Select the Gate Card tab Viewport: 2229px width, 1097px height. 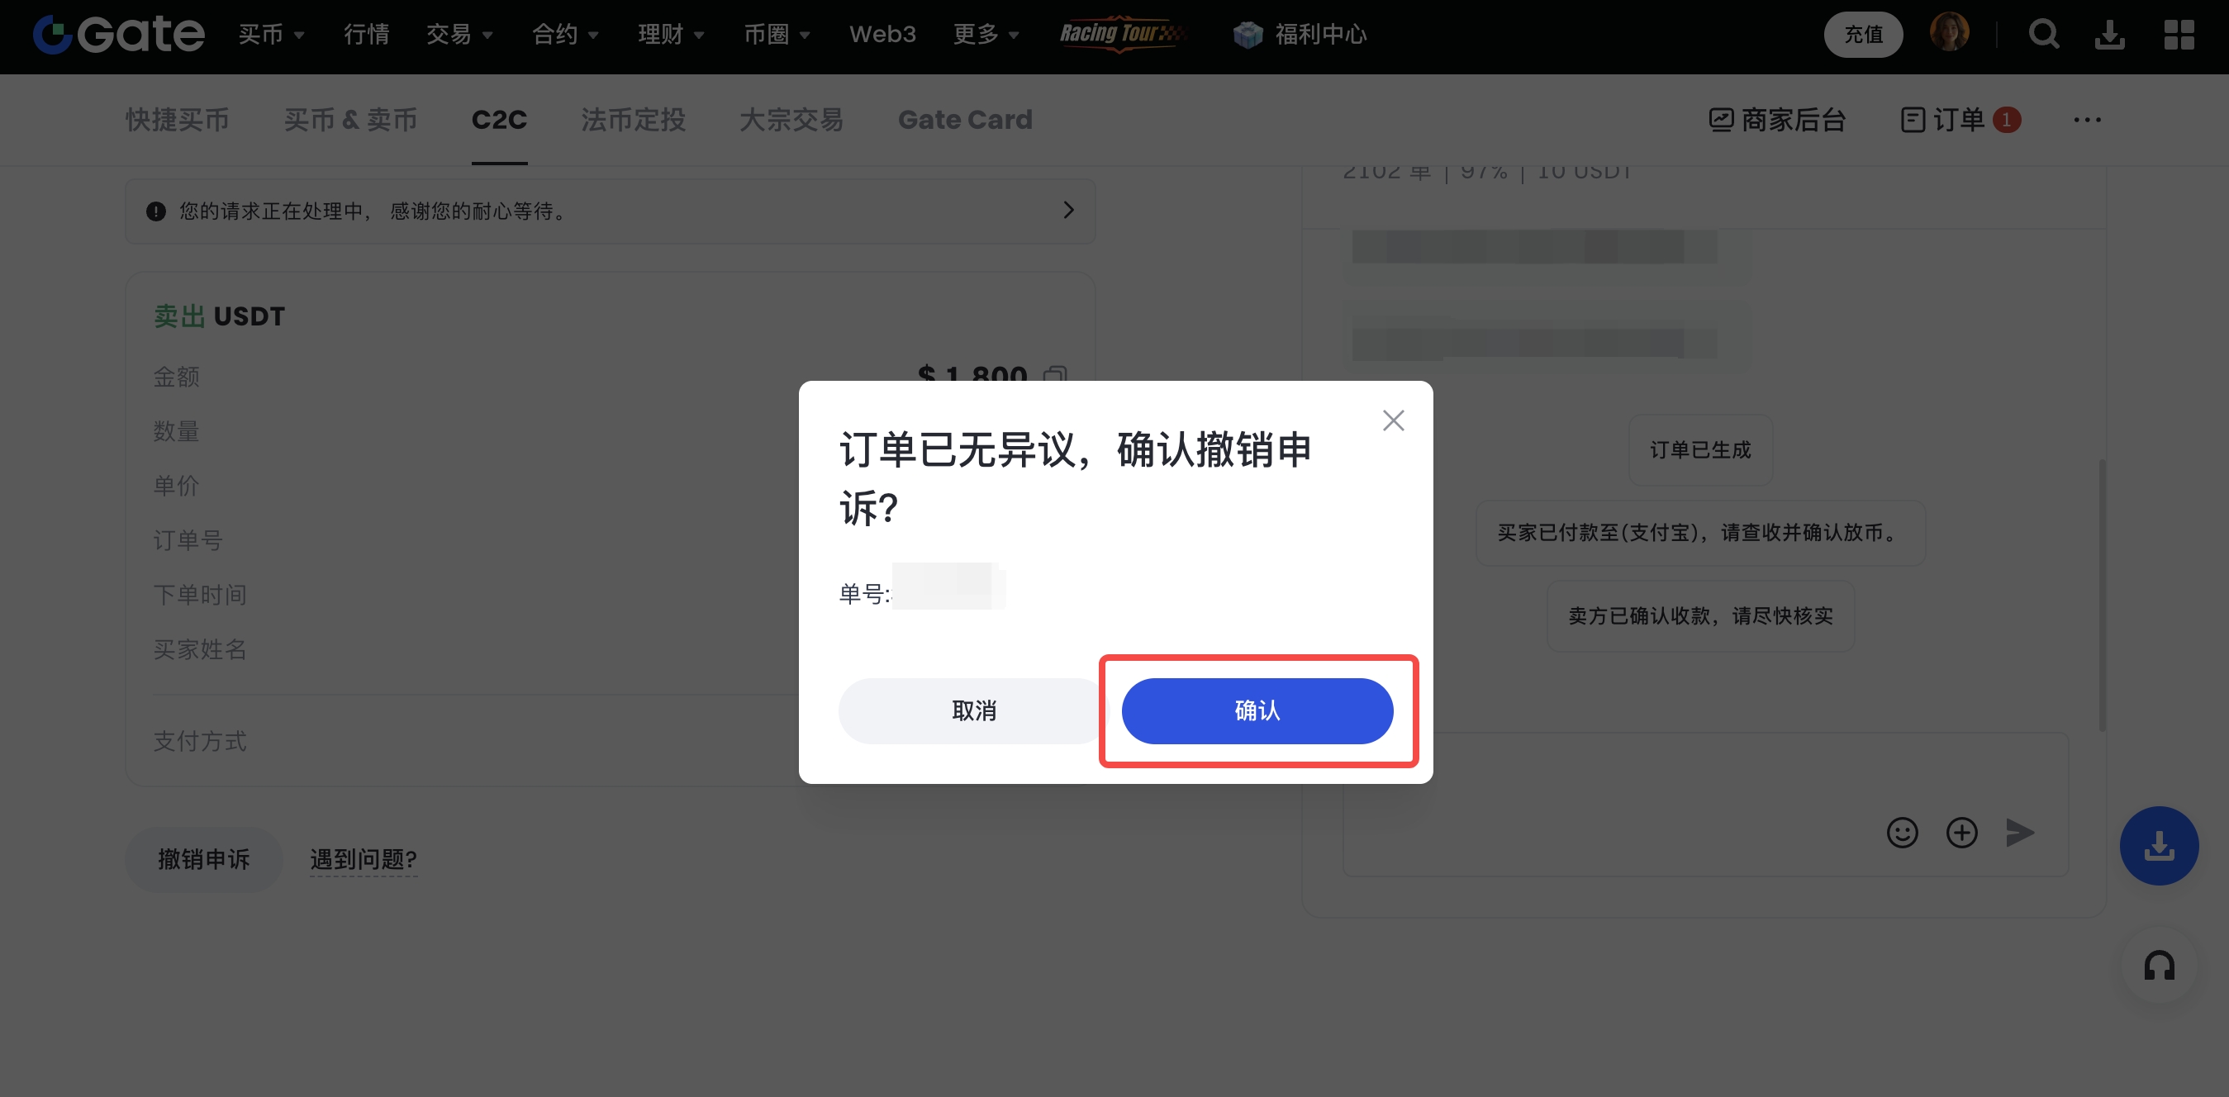[965, 120]
